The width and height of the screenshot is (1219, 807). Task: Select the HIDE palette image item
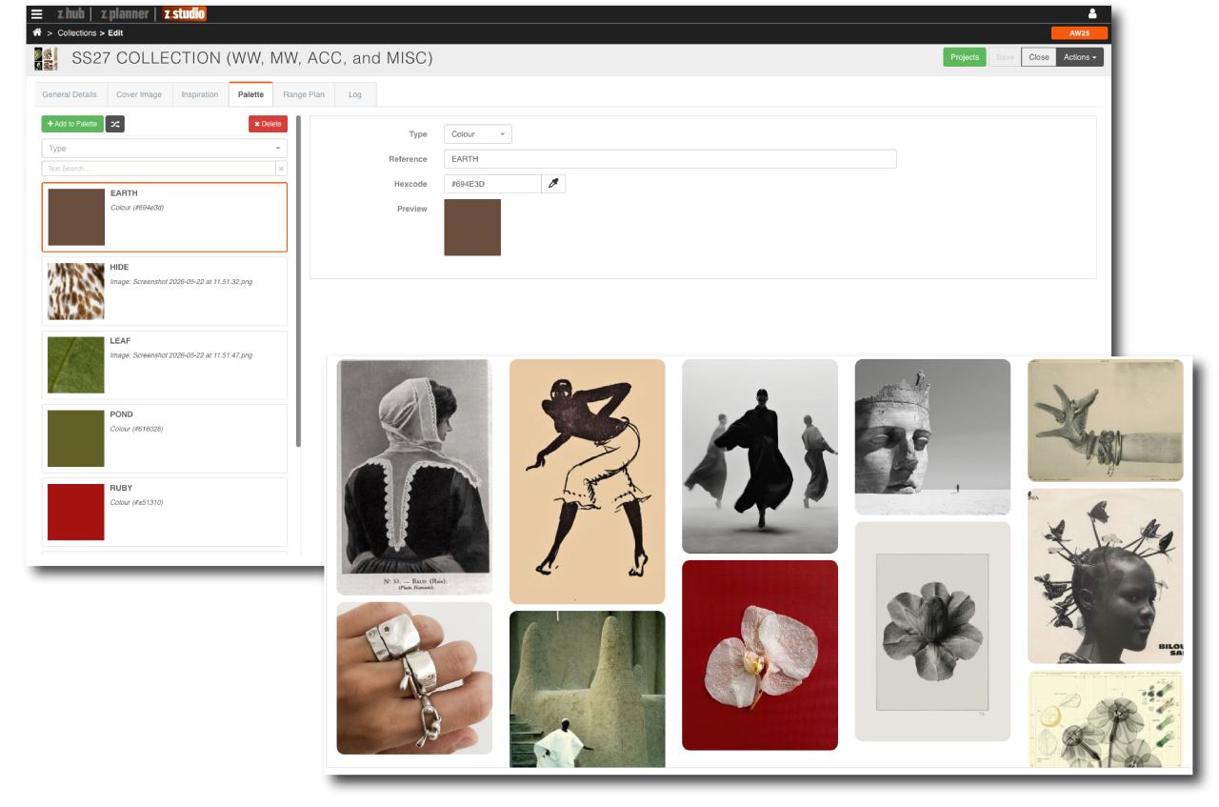tap(165, 291)
